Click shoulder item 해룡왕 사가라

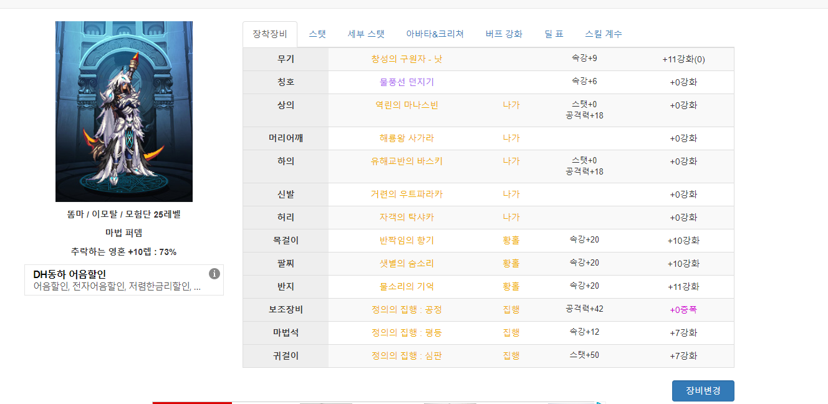(x=407, y=138)
